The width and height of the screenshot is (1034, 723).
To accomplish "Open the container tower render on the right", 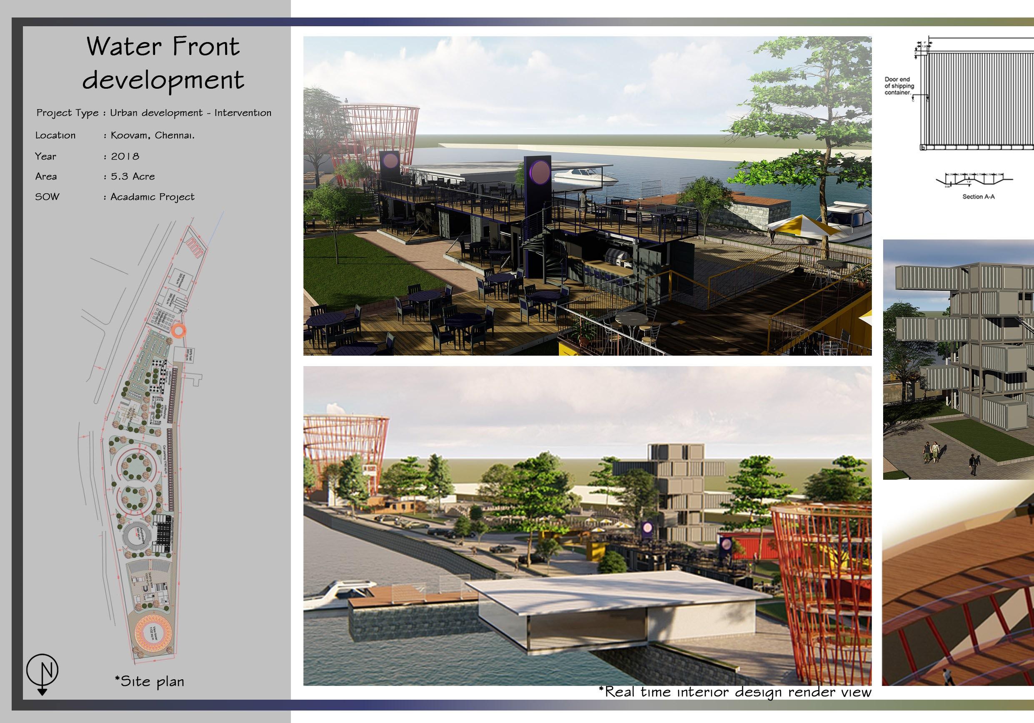I will click(958, 359).
